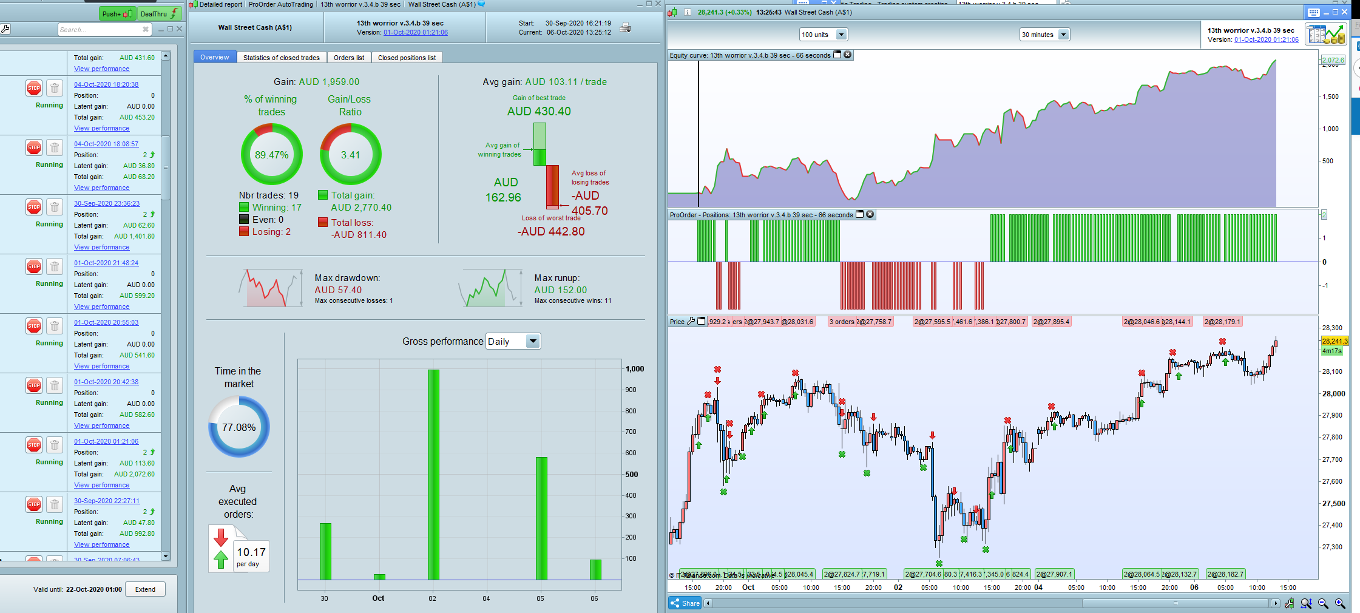Open chart properties wrench icon beside zoom tools

pos(1289,603)
